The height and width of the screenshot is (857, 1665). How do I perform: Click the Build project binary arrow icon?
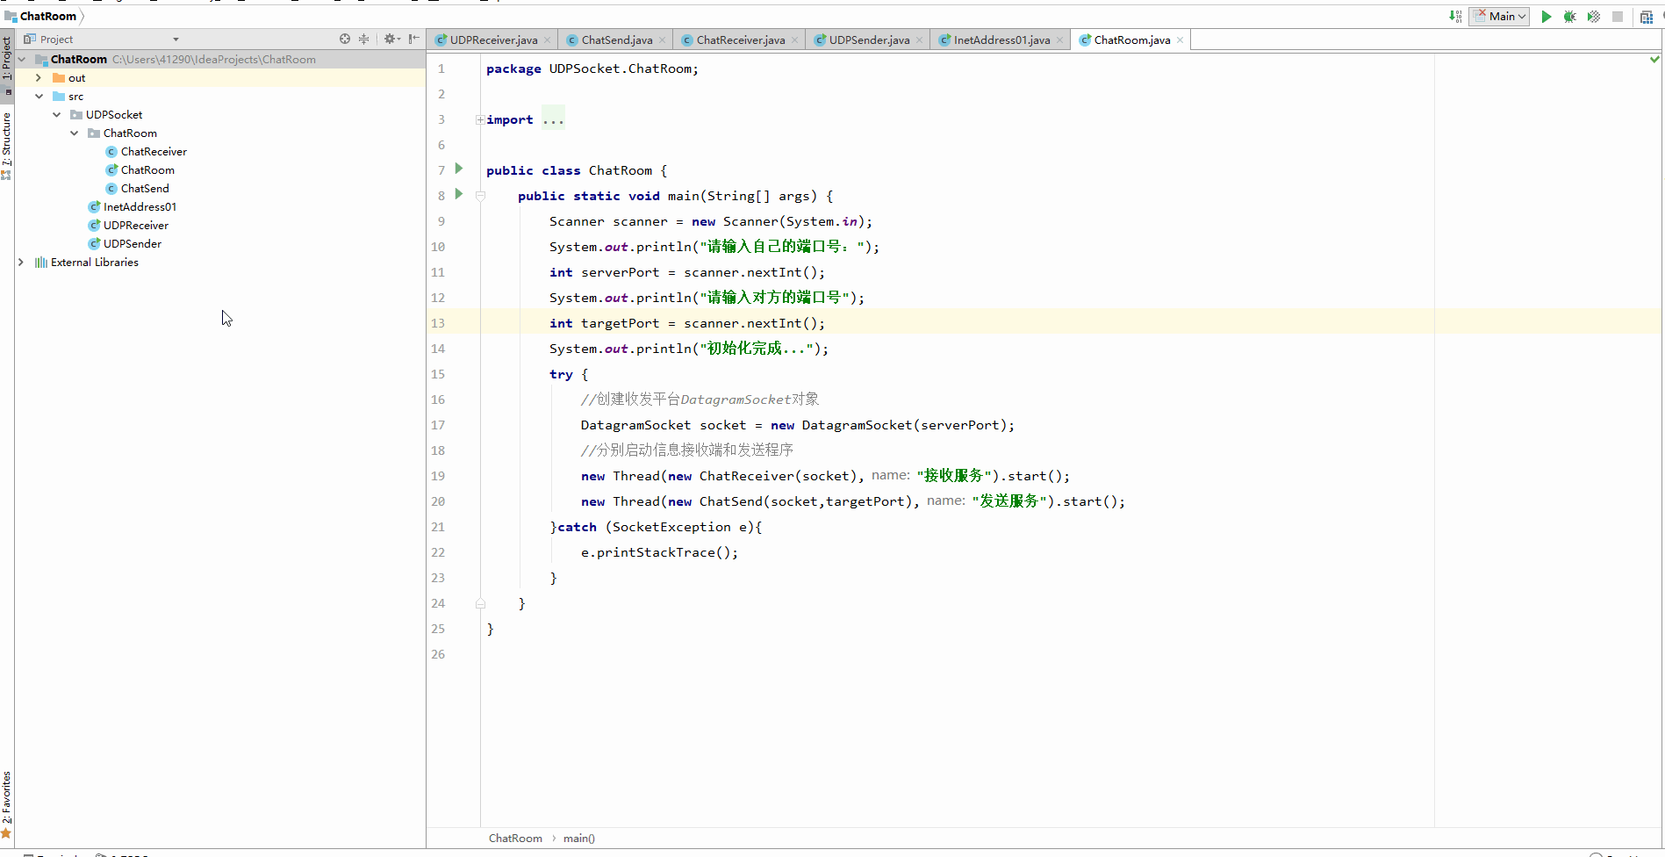pos(1455,17)
